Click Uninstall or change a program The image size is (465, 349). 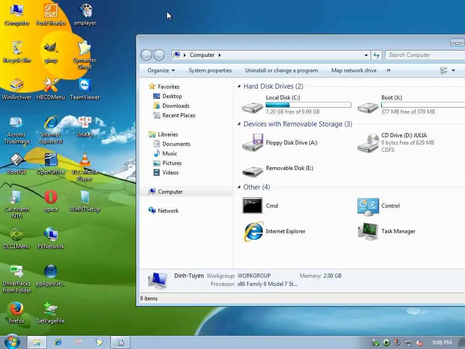pos(282,70)
